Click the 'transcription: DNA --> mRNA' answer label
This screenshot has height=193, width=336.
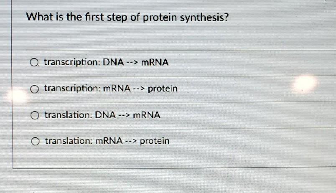tap(106, 62)
